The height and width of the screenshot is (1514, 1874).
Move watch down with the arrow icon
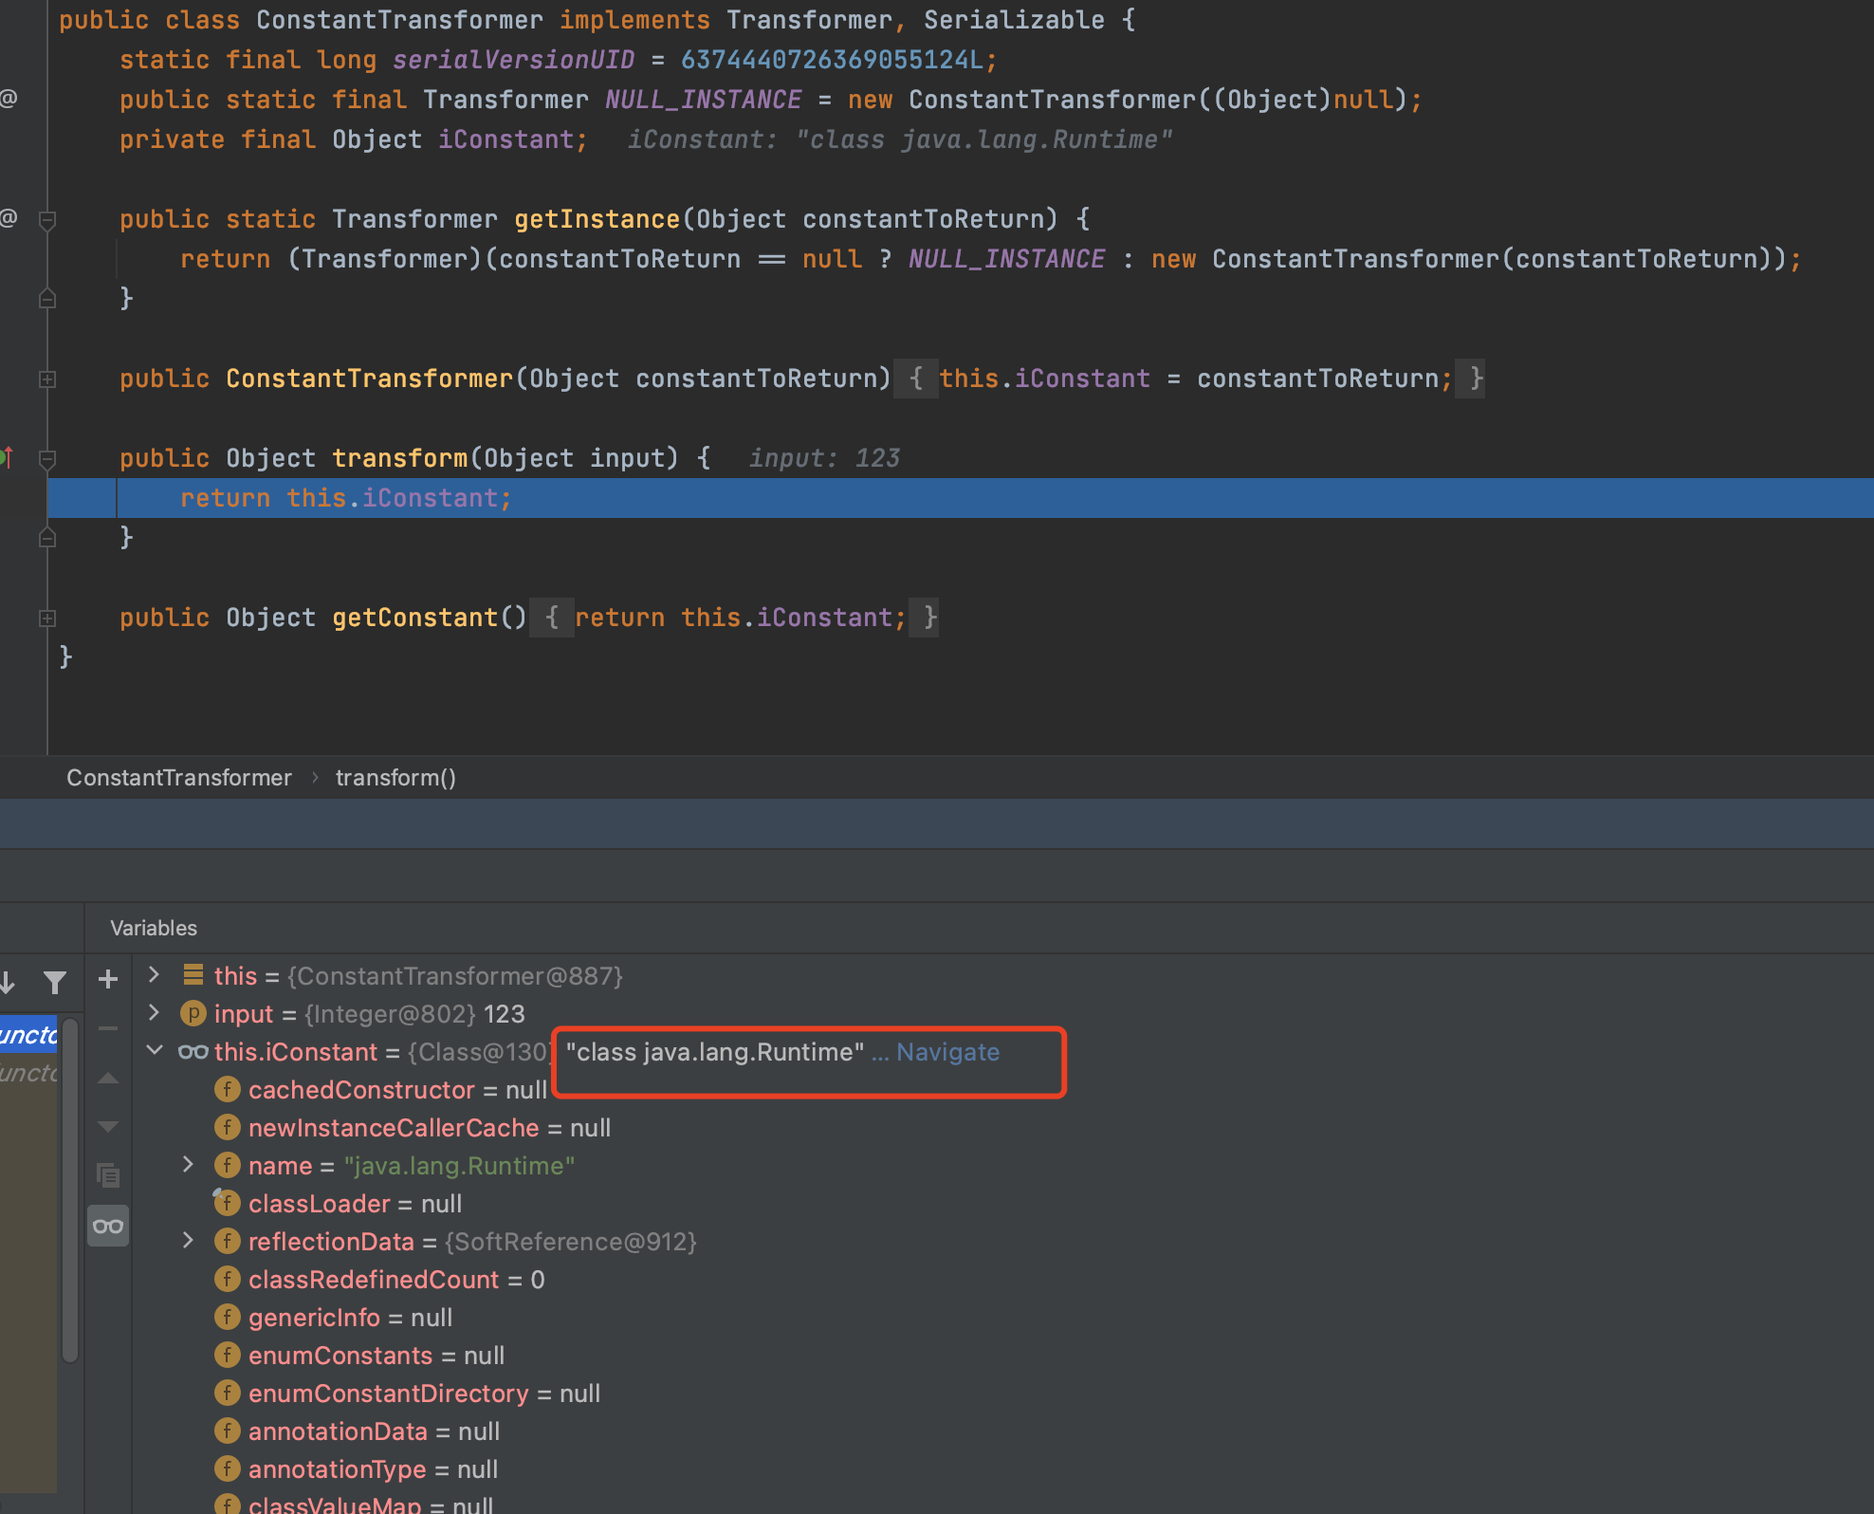(108, 1127)
